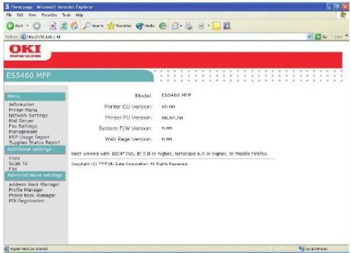Click the Edit with Word icon

click(x=201, y=26)
